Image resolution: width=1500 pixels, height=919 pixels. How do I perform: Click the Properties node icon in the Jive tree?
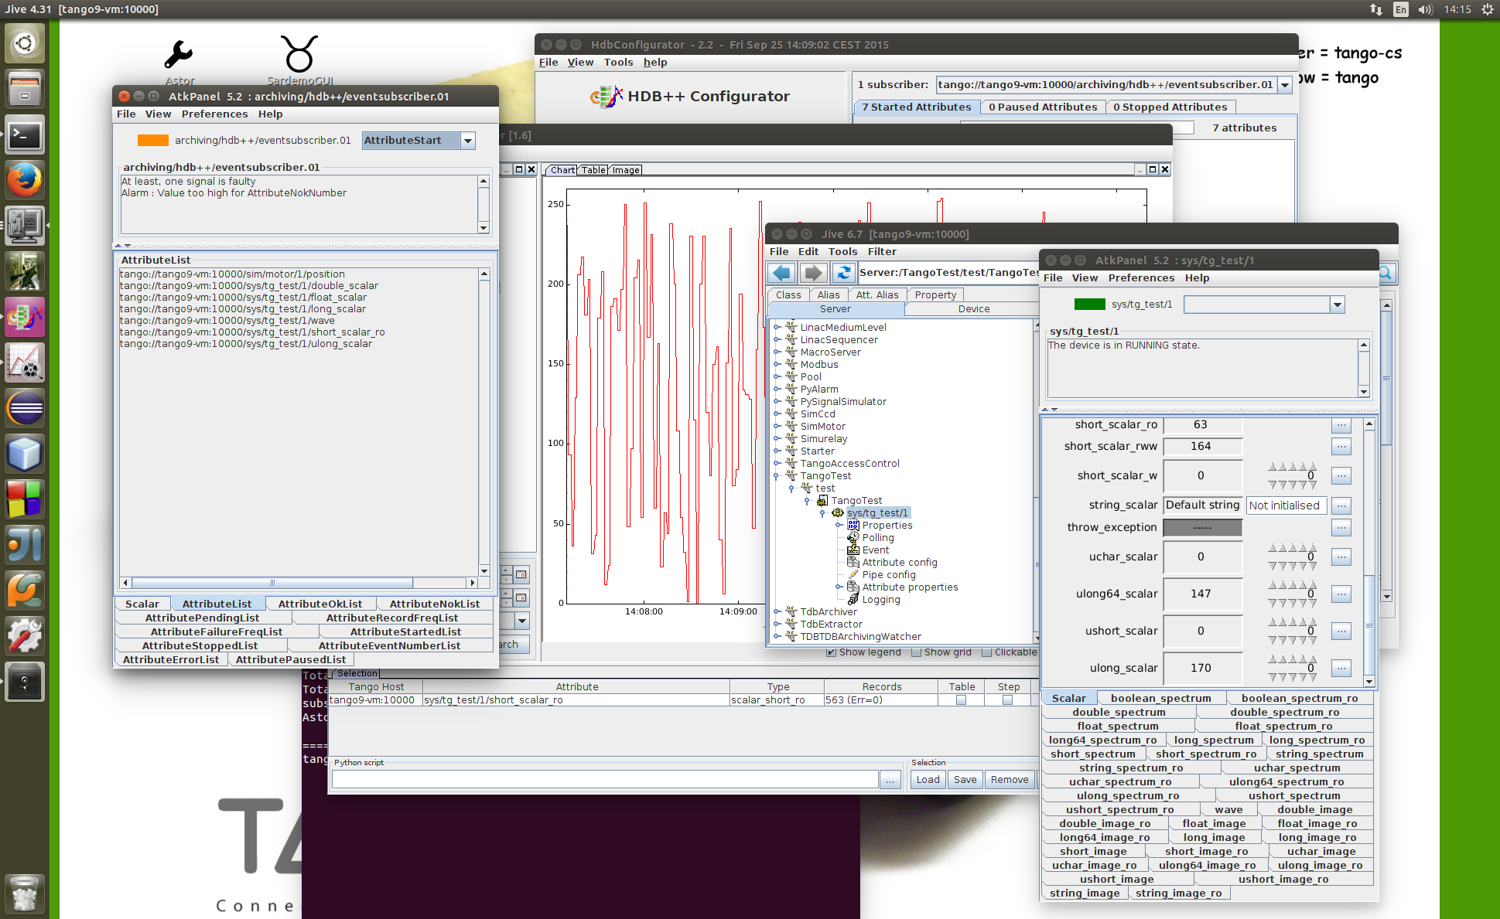(853, 525)
